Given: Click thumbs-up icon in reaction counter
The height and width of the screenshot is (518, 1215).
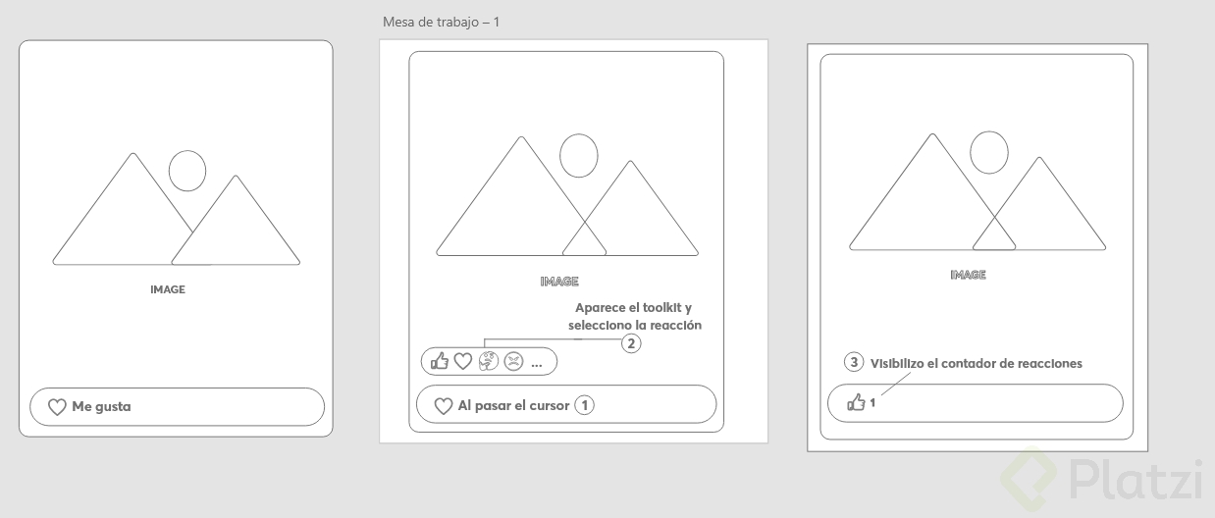Looking at the screenshot, I should click(857, 402).
